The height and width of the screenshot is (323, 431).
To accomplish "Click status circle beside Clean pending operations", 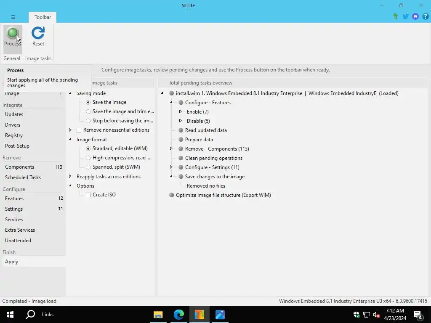I will tap(181, 158).
